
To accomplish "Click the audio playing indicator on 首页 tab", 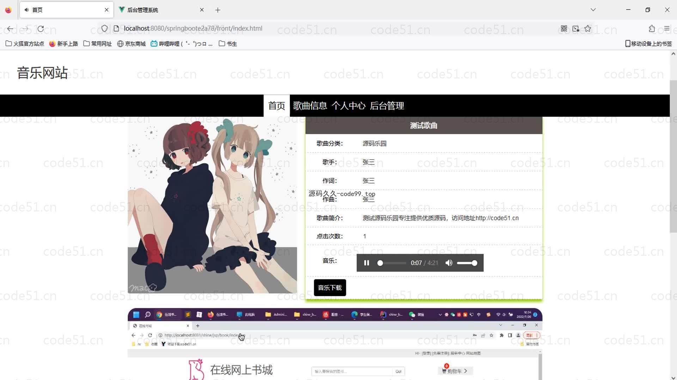I will (x=26, y=10).
